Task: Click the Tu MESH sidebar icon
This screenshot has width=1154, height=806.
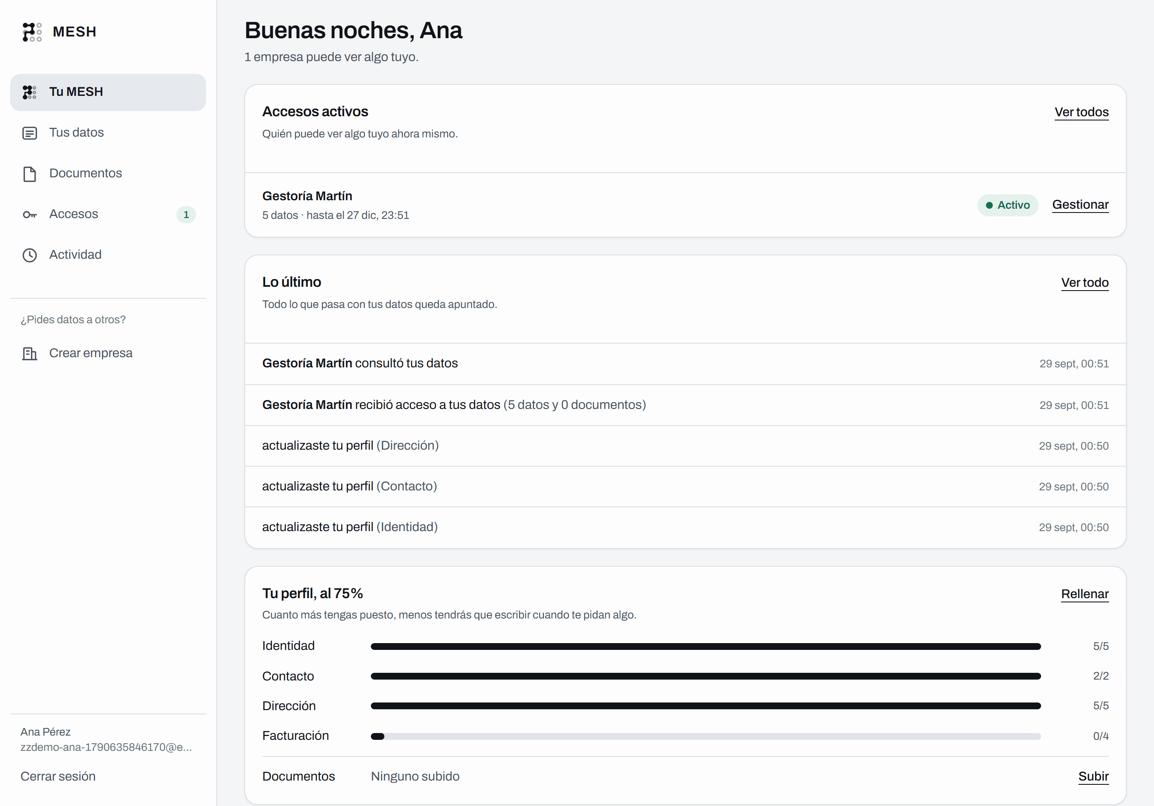Action: click(x=29, y=92)
